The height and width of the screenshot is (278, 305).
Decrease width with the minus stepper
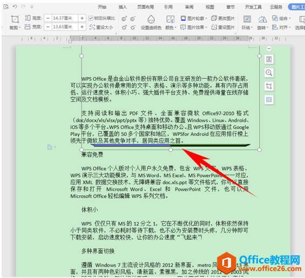pyautogui.click(x=48, y=27)
